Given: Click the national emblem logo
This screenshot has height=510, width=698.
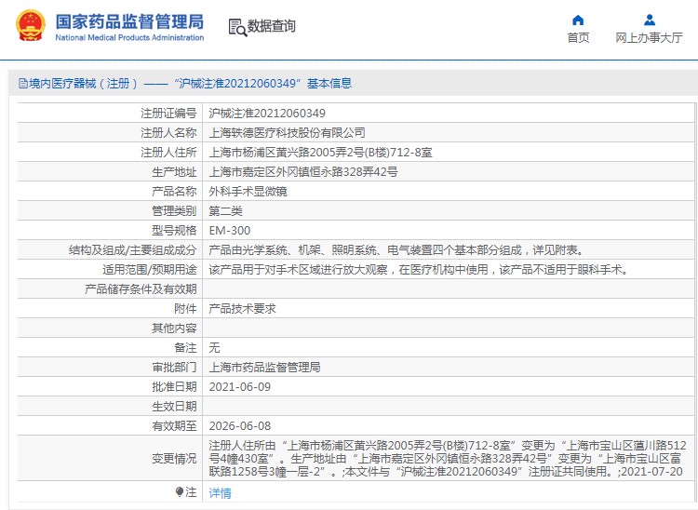Looking at the screenshot, I should tap(31, 26).
